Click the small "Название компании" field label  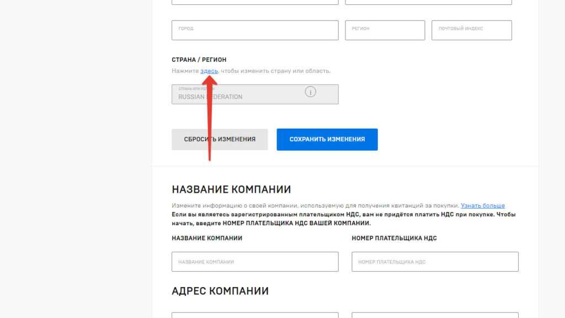click(x=207, y=238)
